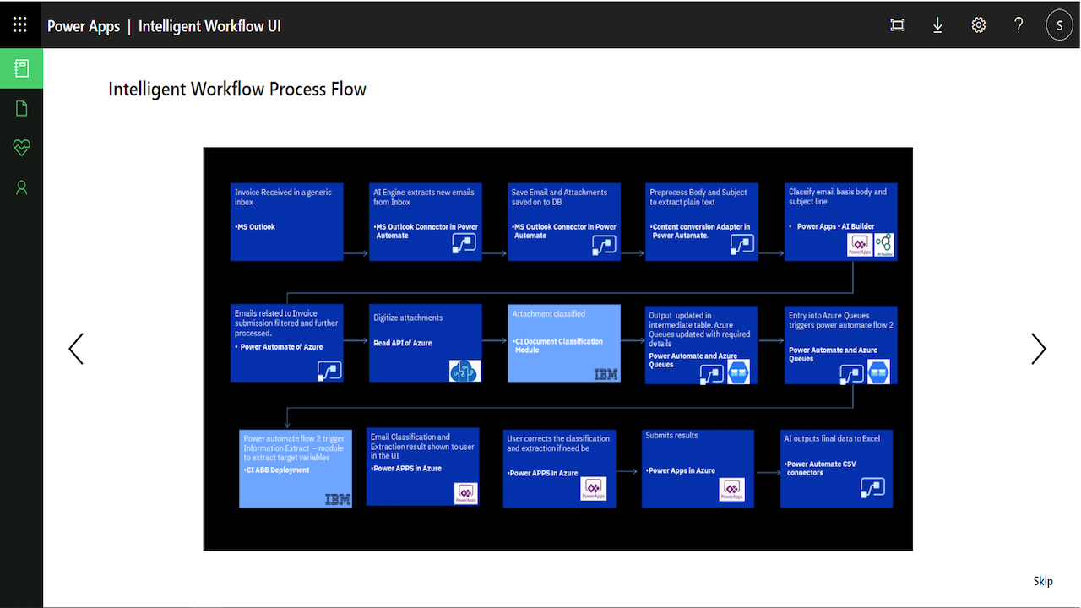
Task: Click the 'User corrects the classification' box
Action: [x=559, y=468]
